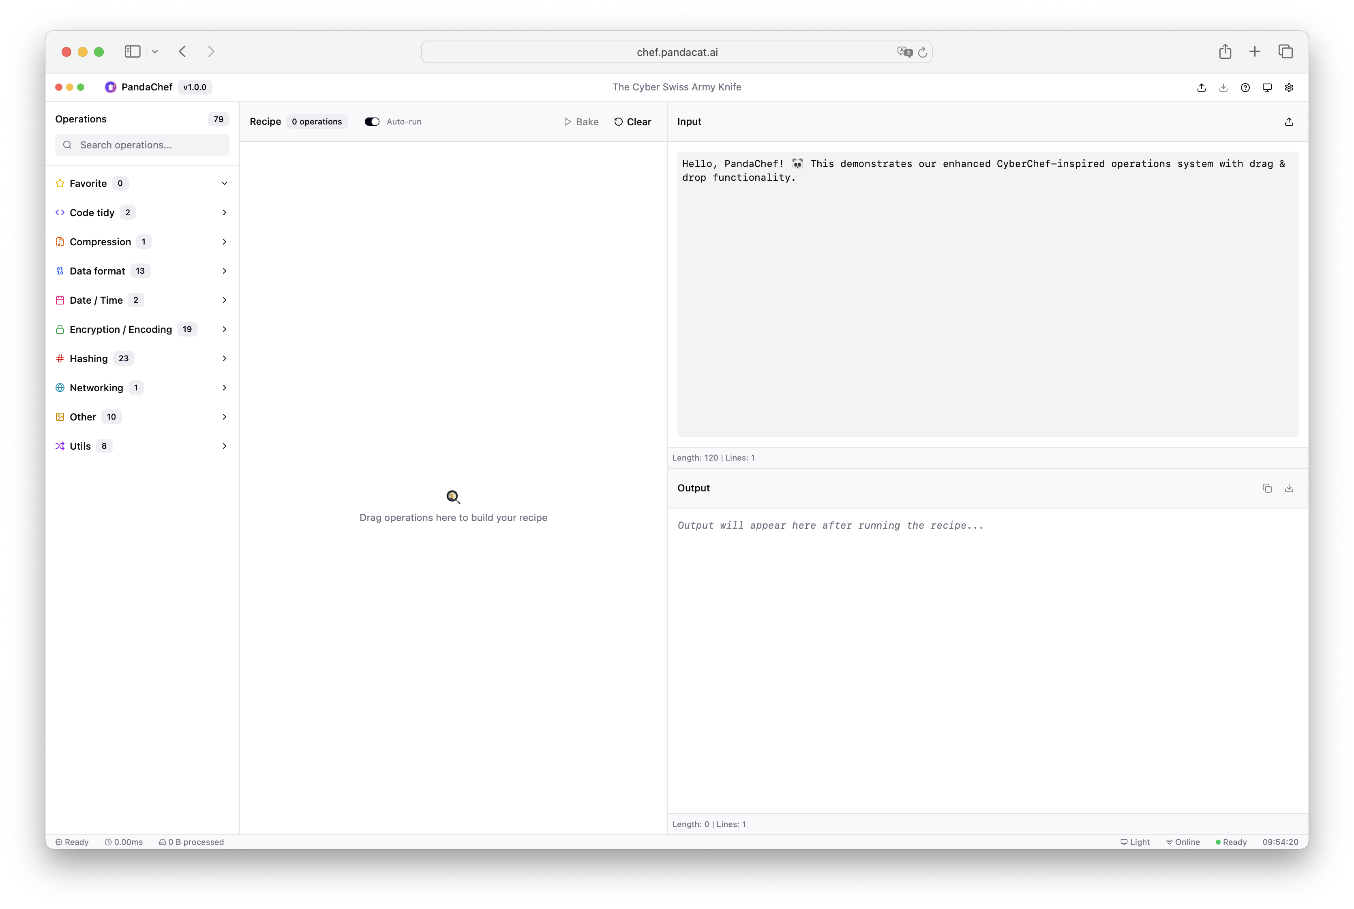Click the download icon in app header
The height and width of the screenshot is (909, 1354).
(1223, 88)
